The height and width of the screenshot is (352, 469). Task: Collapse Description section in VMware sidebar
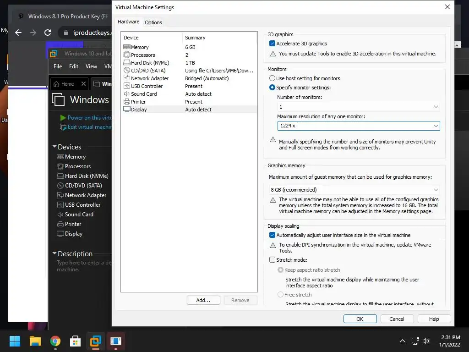(55, 253)
